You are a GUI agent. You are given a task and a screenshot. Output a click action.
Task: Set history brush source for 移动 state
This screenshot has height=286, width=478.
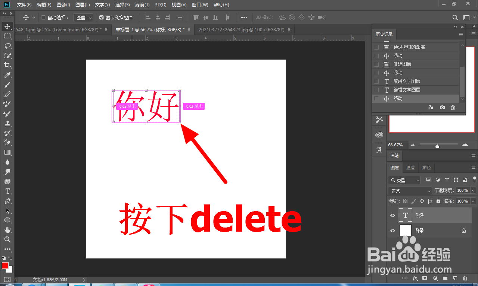coord(376,98)
